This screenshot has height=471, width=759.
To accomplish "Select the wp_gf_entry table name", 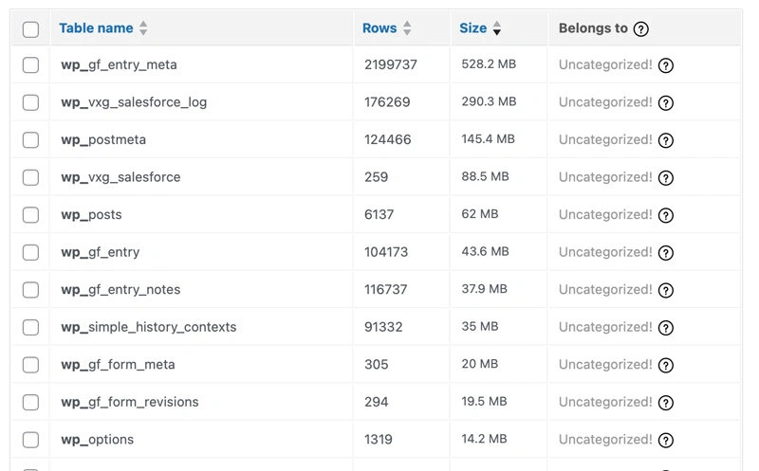I will (x=100, y=252).
